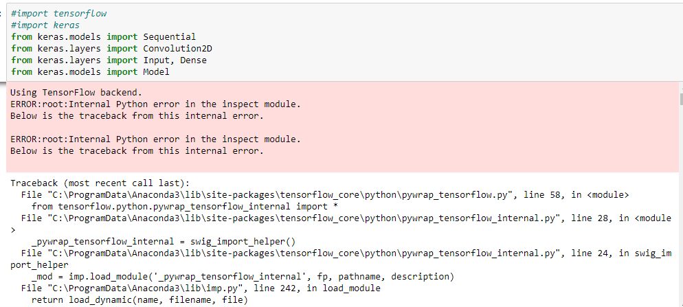Screen dimensions: 683x307
Task: Click 'Traceback (most recent call last):' text
Action: click(x=100, y=183)
